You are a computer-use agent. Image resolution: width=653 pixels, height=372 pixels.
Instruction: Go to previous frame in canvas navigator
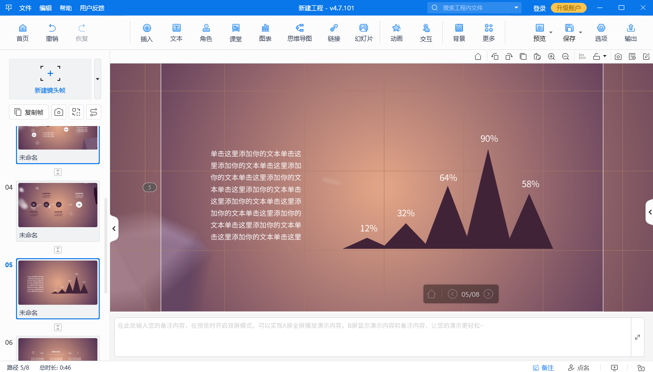point(453,294)
